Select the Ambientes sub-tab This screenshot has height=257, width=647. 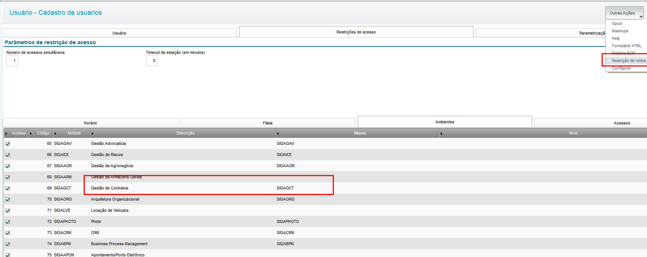(x=444, y=122)
